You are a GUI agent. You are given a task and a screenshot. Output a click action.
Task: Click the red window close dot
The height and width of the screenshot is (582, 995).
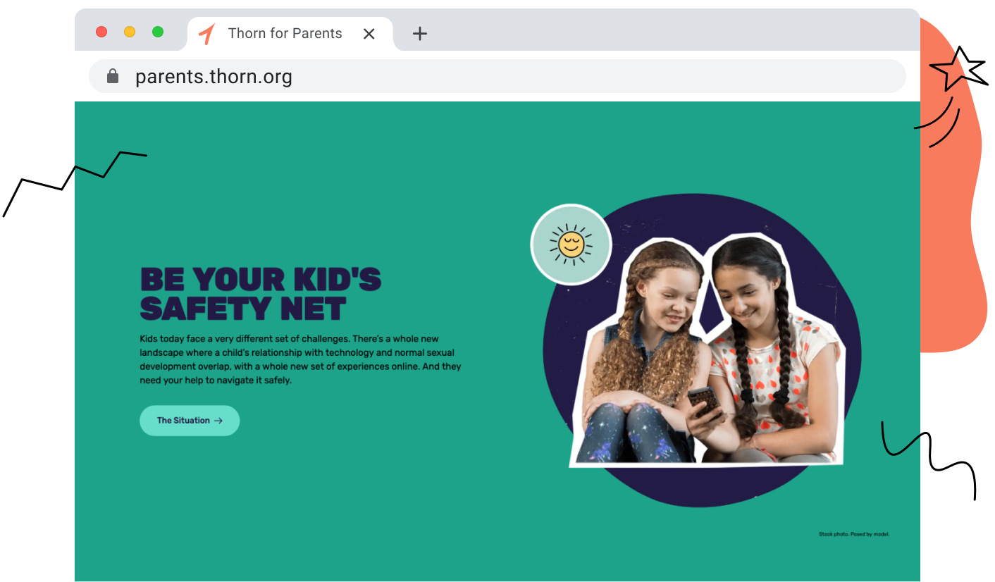click(101, 32)
